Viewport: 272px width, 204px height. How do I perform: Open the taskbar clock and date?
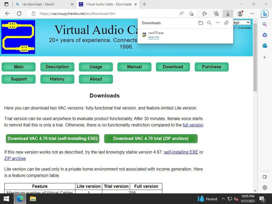tap(248, 199)
